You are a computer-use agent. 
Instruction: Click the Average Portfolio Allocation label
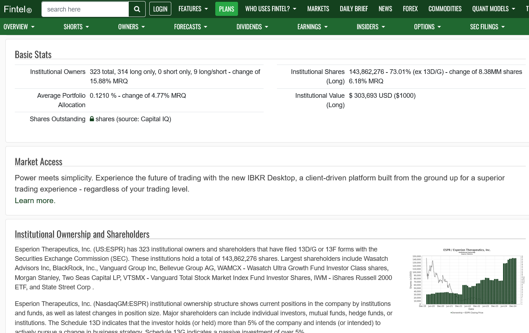tap(61, 100)
